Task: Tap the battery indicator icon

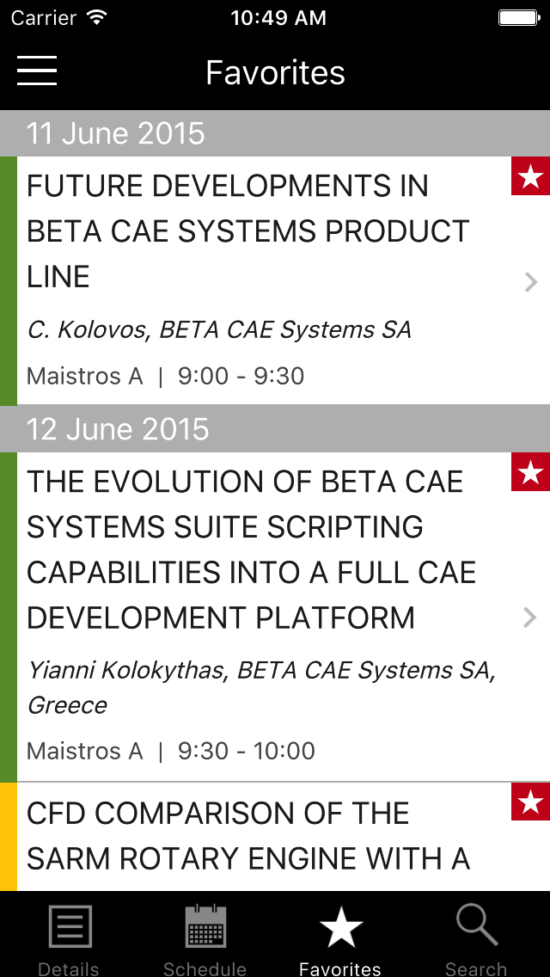Action: click(x=518, y=18)
